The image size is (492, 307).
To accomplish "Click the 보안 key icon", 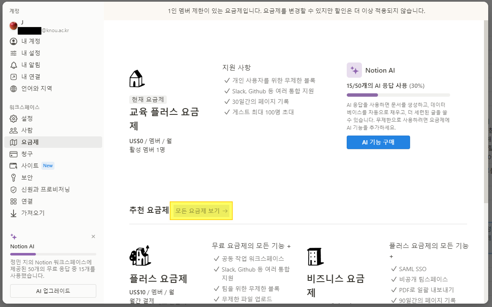I will tap(14, 178).
